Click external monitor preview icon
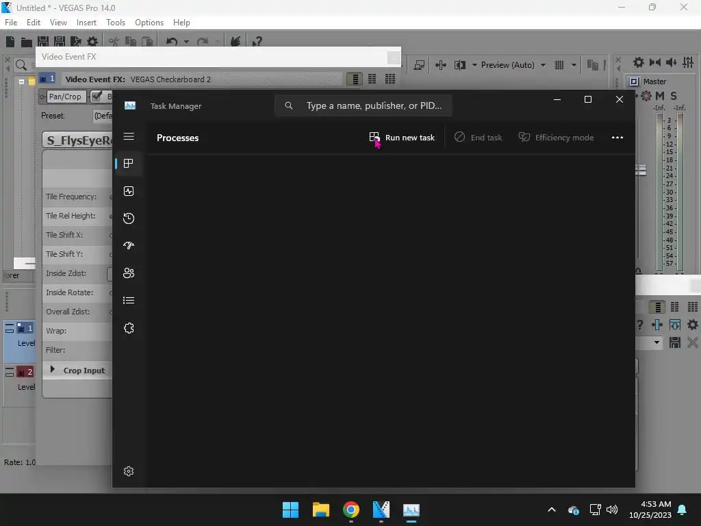Screen dimensions: 701x526 pyautogui.click(x=419, y=65)
